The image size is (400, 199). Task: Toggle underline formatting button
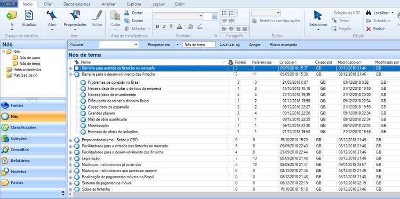coord(171,26)
